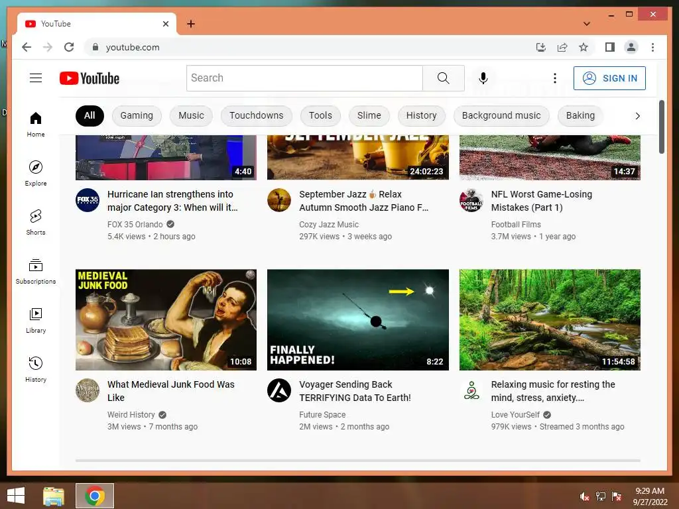Viewport: 679px width, 509px height.
Task: Click the SIGN IN button
Action: [609, 78]
